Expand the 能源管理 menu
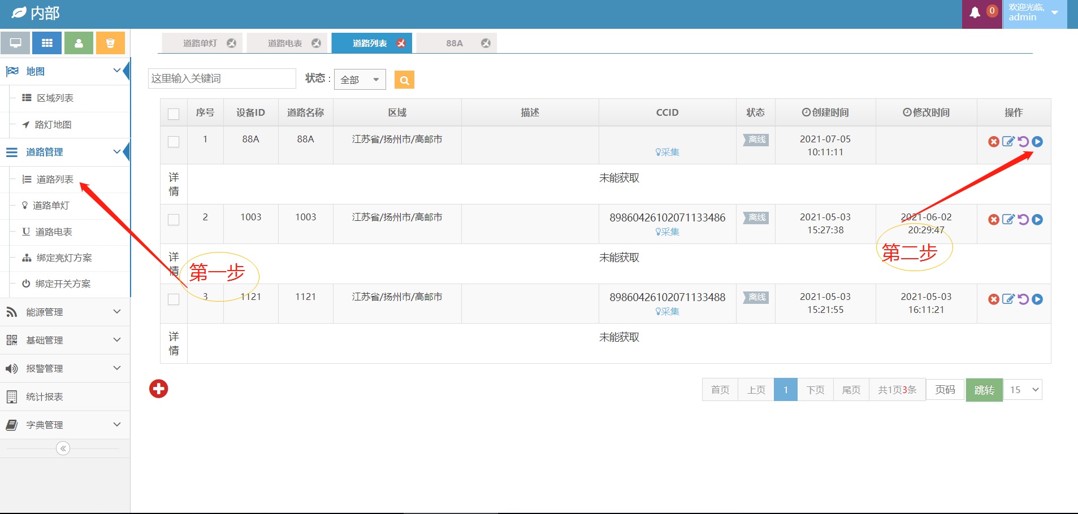This screenshot has width=1078, height=514. click(x=65, y=312)
